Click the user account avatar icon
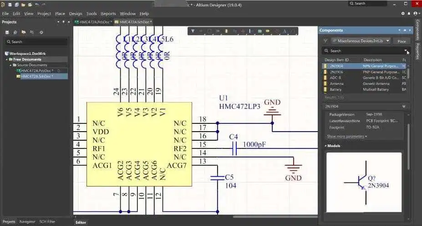Viewport: 422px width, 226px height. 416,14
